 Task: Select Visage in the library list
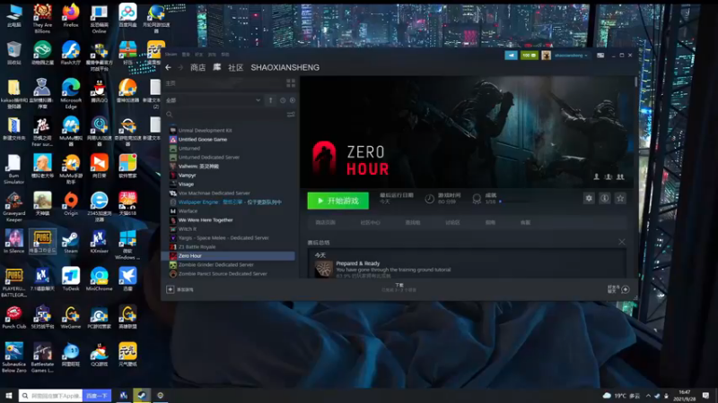point(186,184)
